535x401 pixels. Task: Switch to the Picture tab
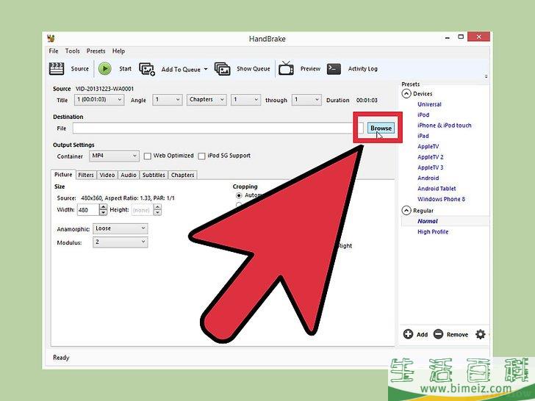tap(63, 174)
